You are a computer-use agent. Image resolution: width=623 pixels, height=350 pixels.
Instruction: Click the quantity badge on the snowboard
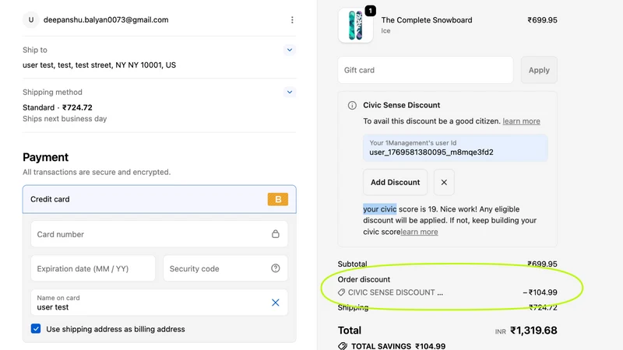(371, 11)
